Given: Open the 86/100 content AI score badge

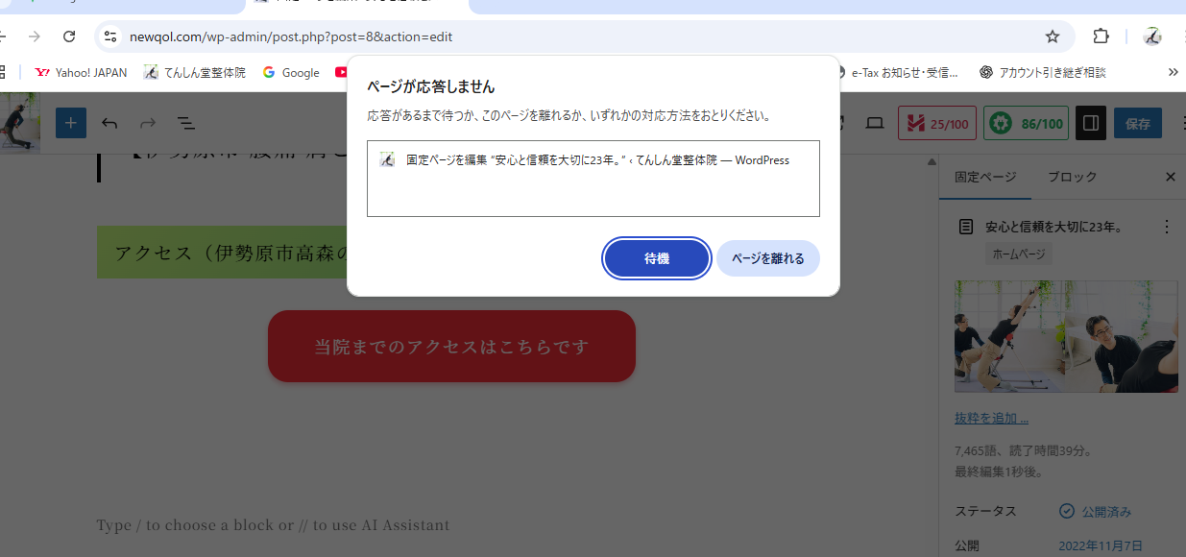Looking at the screenshot, I should tap(1026, 124).
